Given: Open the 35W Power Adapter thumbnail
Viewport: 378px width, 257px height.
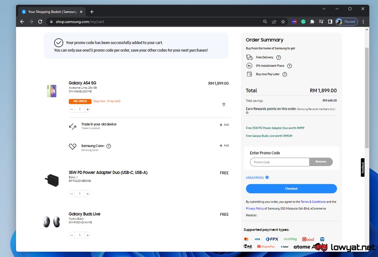Looking at the screenshot, I should click(x=51, y=180).
